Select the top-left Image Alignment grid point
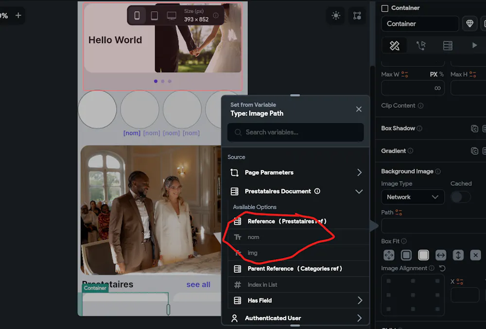486x329 pixels. pos(388,281)
